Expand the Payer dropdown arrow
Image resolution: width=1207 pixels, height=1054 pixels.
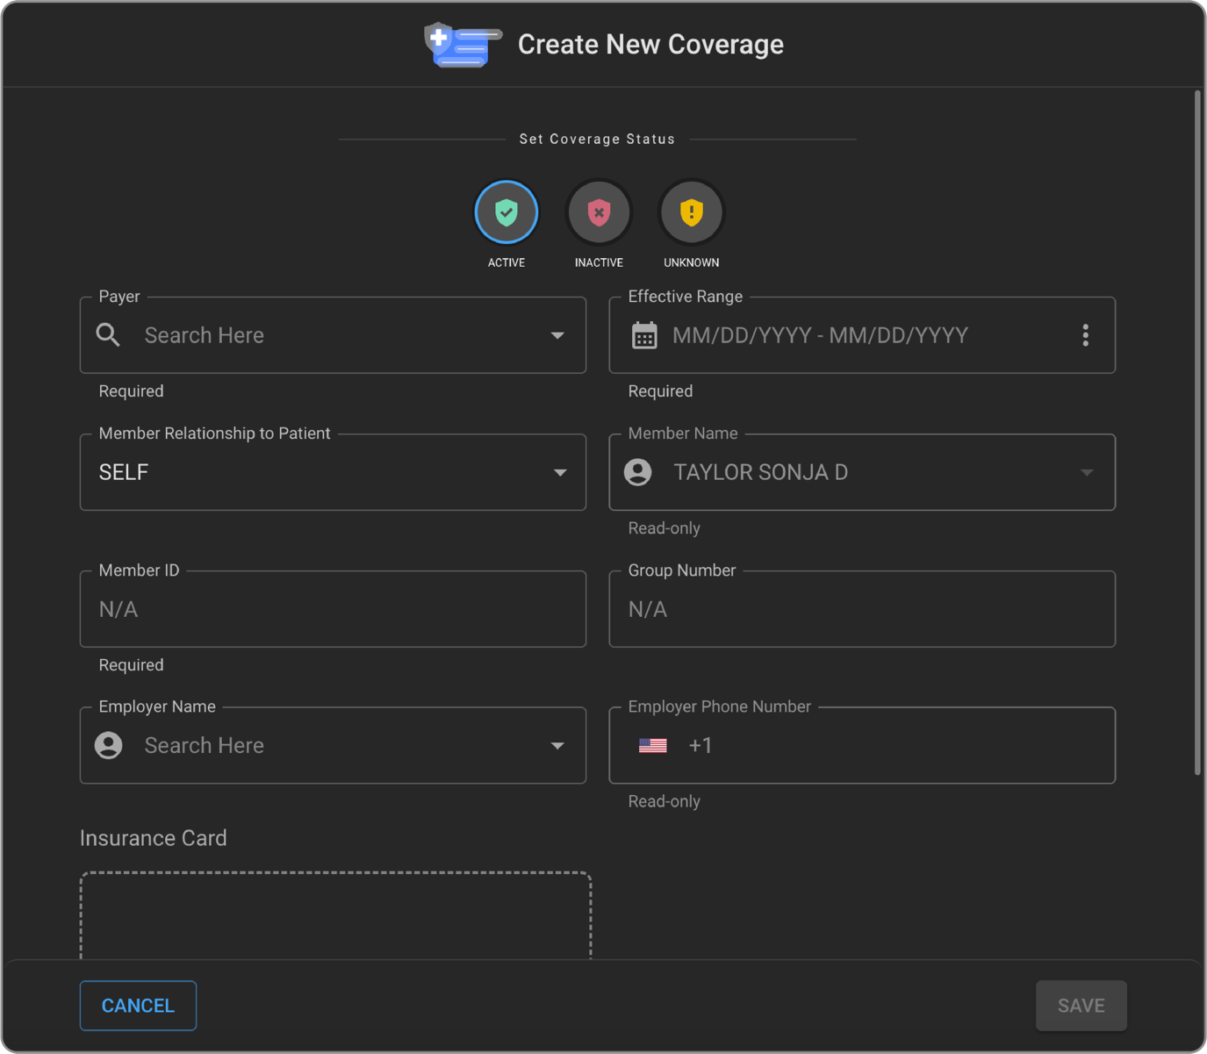(557, 335)
